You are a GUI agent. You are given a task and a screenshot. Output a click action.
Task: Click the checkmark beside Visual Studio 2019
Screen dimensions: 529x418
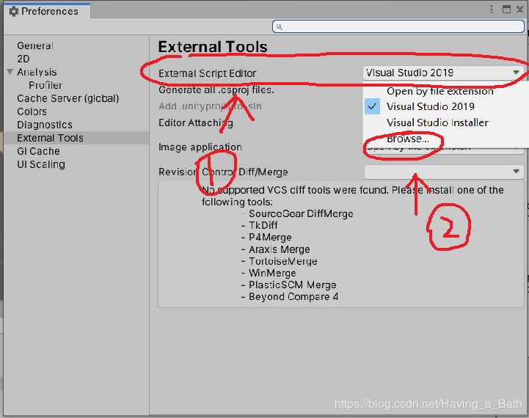click(x=372, y=106)
